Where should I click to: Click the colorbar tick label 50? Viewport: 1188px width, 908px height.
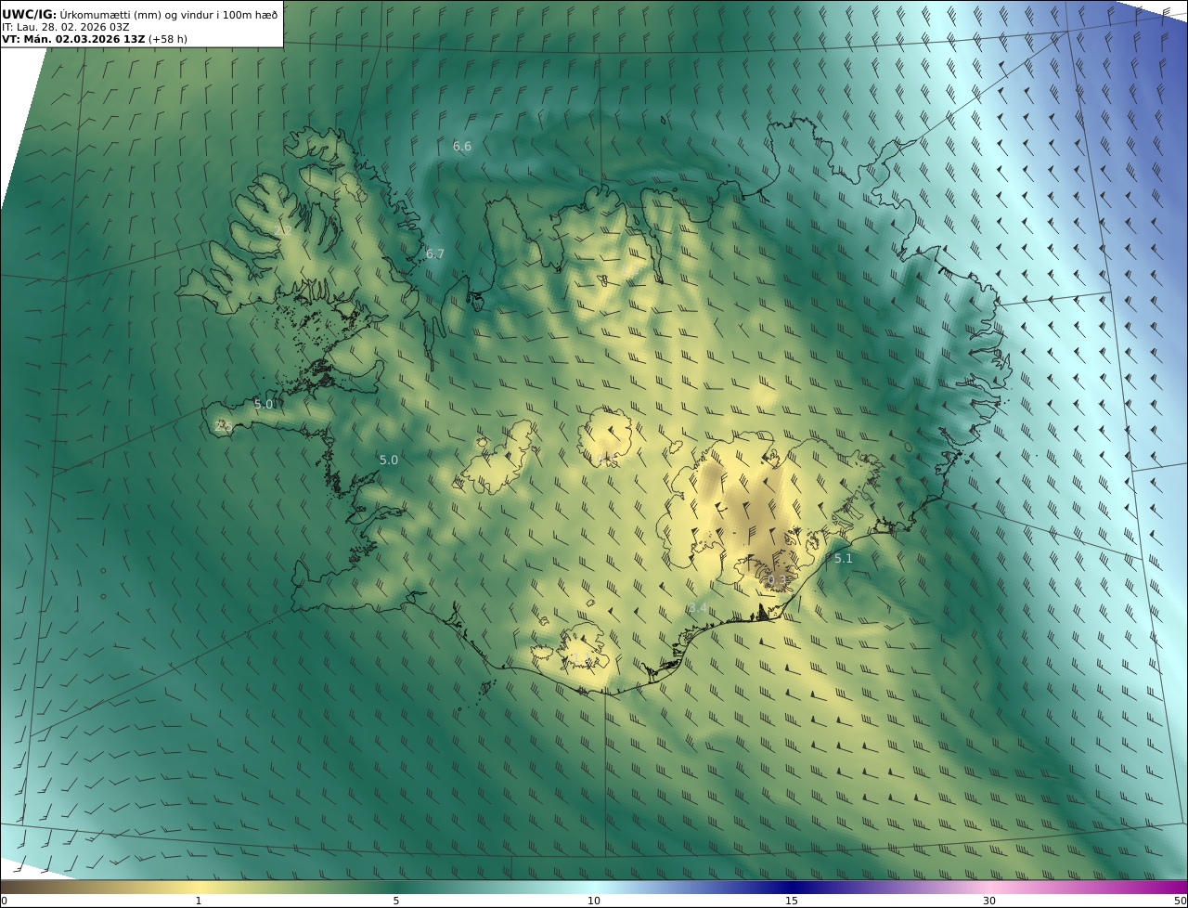(1181, 902)
